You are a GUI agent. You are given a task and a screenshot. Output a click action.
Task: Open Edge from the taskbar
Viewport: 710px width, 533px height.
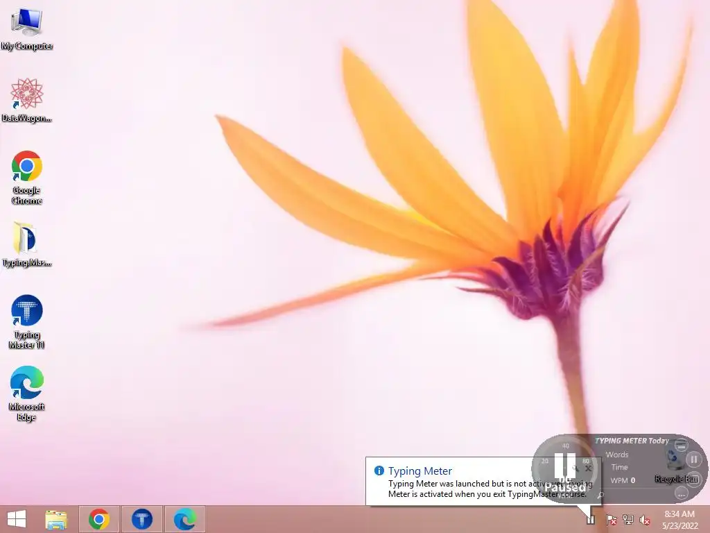184,519
